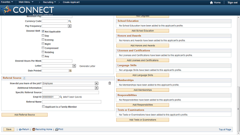
Task: Check the Rotating shift checkbox
Action: click(x=43, y=52)
